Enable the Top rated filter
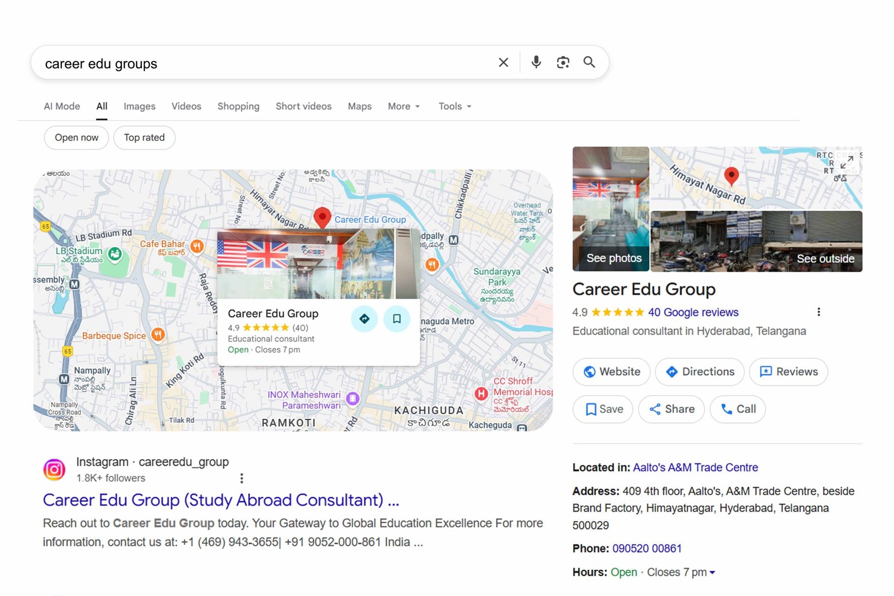Screen dimensions: 894x596 [x=144, y=137]
